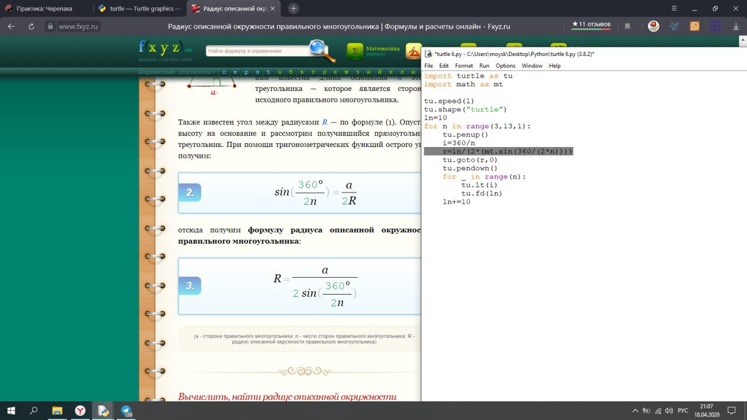Open Run menu in IDLE window
Image resolution: width=747 pixels, height=420 pixels.
[x=484, y=66]
